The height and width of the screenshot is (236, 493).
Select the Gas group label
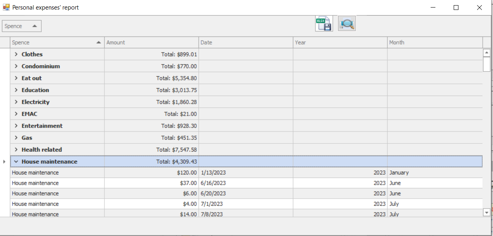[27, 138]
